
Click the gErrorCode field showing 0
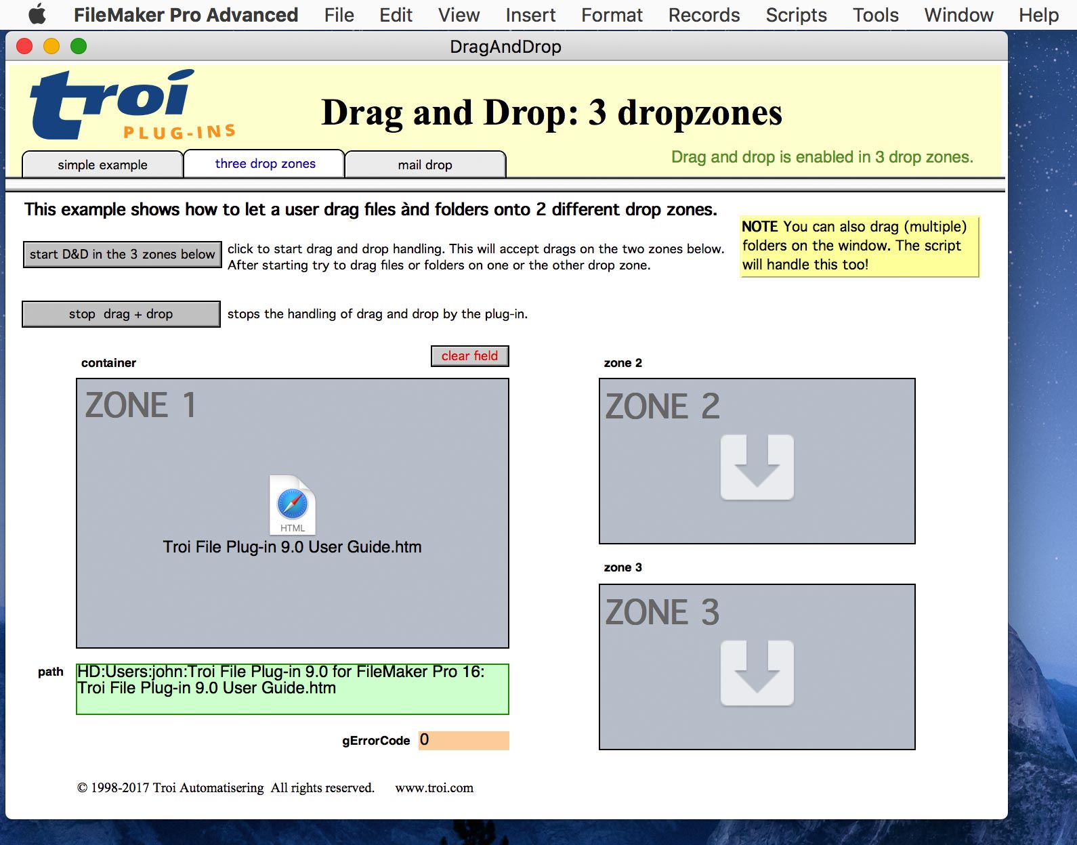[x=463, y=740]
